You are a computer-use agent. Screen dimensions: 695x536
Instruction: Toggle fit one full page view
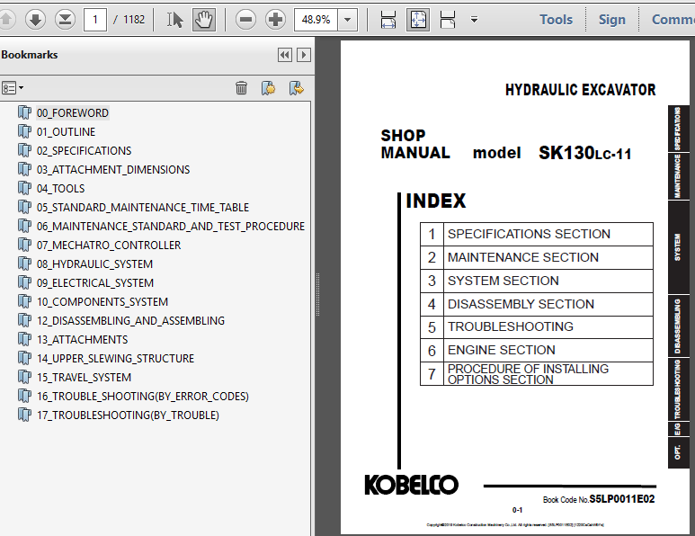pos(418,20)
